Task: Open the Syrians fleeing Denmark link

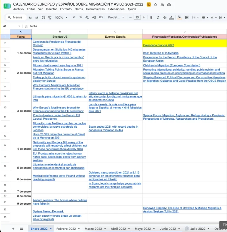Action: click(48, 211)
